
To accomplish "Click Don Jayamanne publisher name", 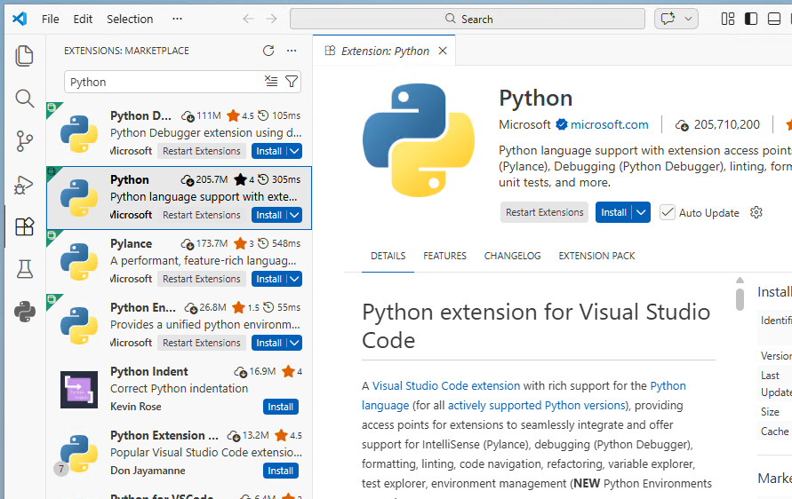I will (x=148, y=471).
